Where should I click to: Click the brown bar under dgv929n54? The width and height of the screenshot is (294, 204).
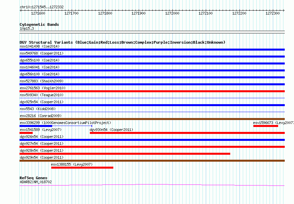152,161
